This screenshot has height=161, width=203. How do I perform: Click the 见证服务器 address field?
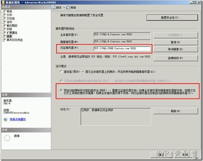(122, 48)
